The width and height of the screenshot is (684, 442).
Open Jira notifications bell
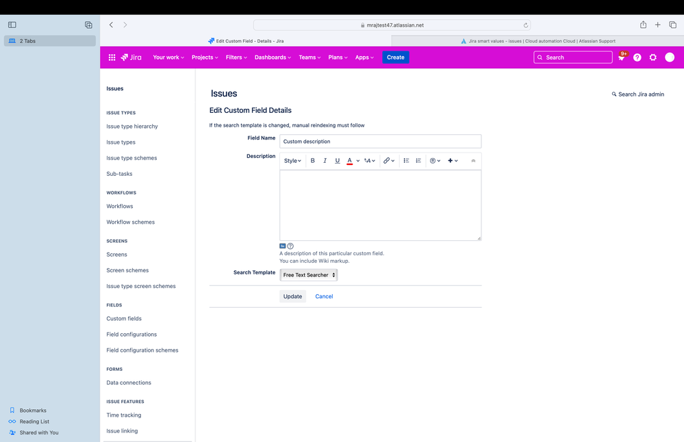(620, 57)
